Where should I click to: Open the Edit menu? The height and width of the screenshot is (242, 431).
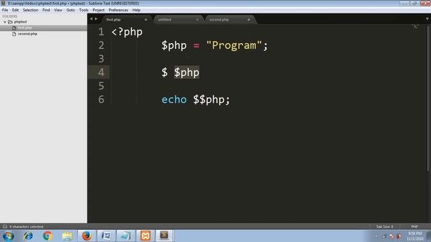pos(15,10)
